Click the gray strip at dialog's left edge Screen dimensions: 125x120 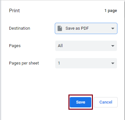1,60
